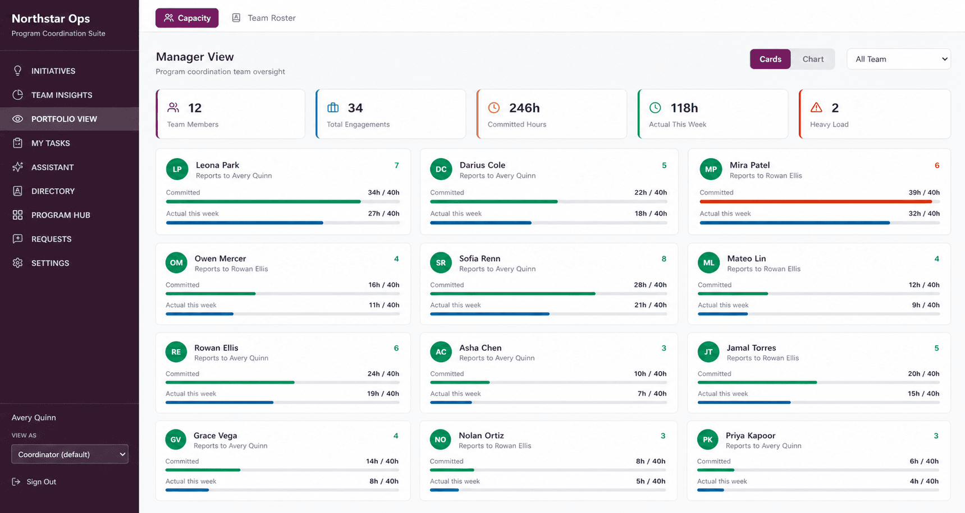The height and width of the screenshot is (513, 965).
Task: Open the All Team filter dropdown
Action: coord(899,59)
